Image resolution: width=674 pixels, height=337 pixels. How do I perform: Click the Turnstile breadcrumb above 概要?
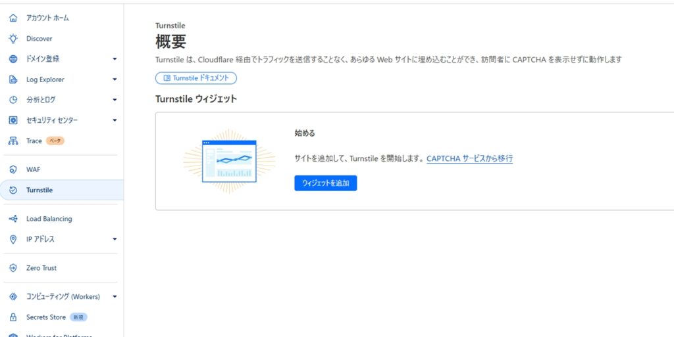(x=170, y=26)
